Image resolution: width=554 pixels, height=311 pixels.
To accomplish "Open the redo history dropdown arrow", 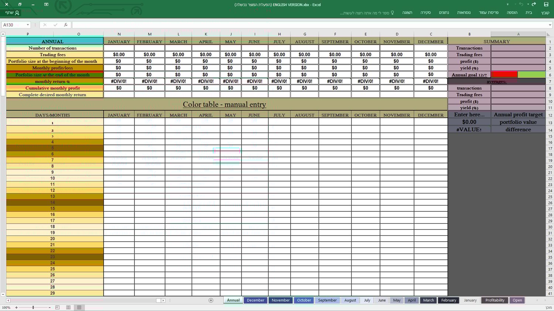I will [528, 4].
